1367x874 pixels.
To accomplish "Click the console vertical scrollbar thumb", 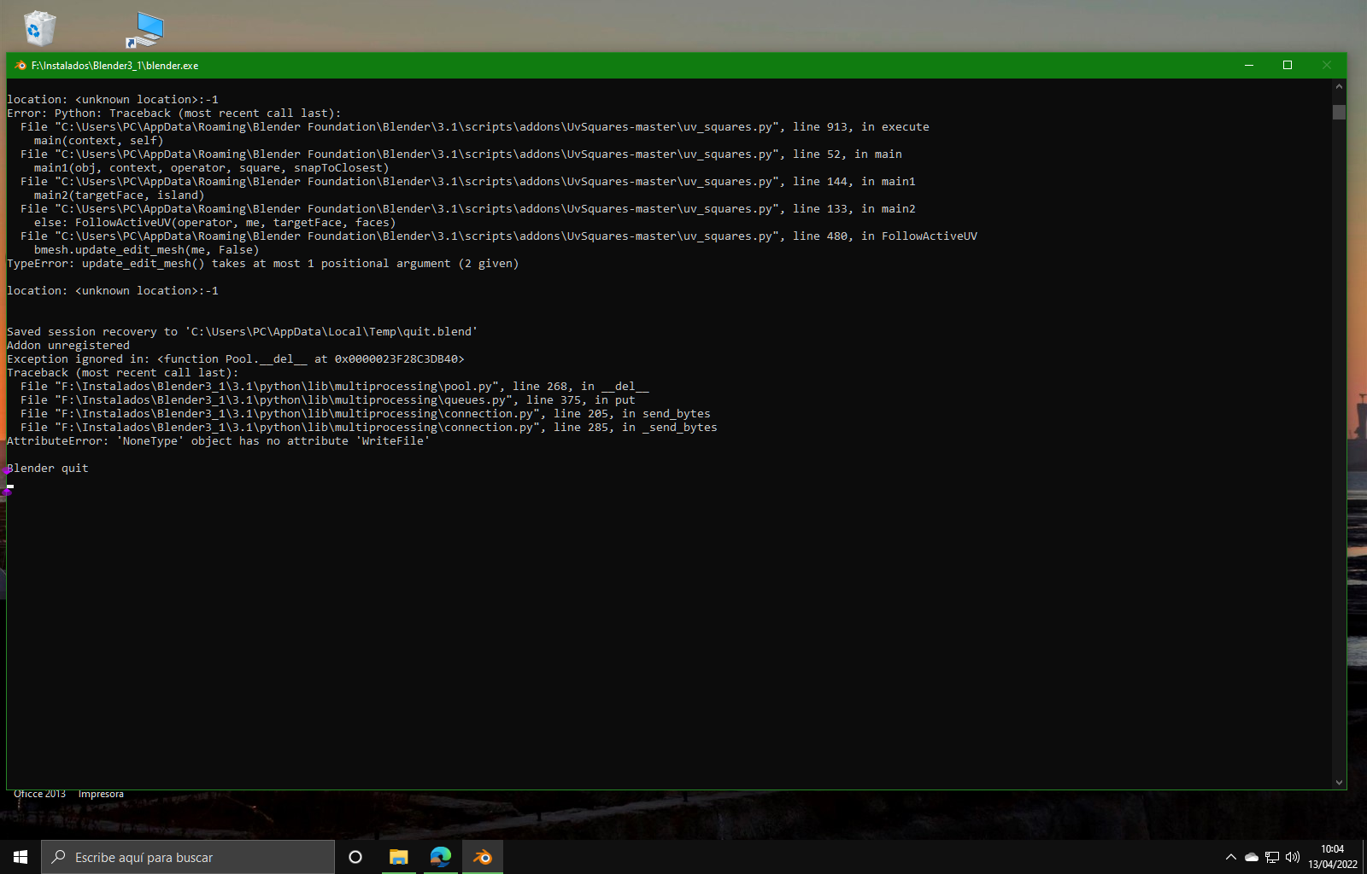I will 1339,112.
